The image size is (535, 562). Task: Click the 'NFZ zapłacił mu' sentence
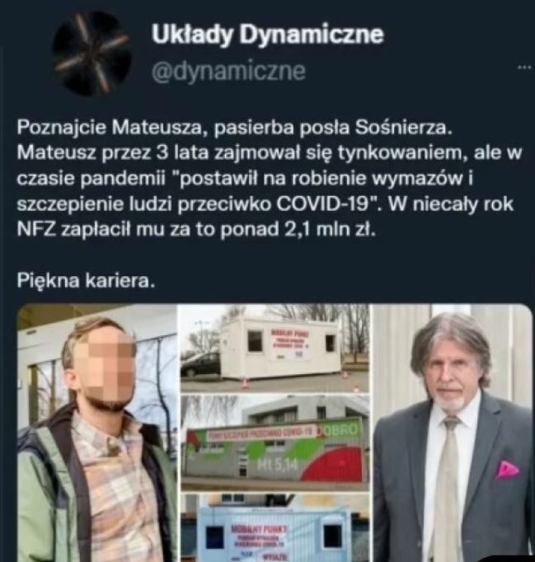pyautogui.click(x=196, y=230)
